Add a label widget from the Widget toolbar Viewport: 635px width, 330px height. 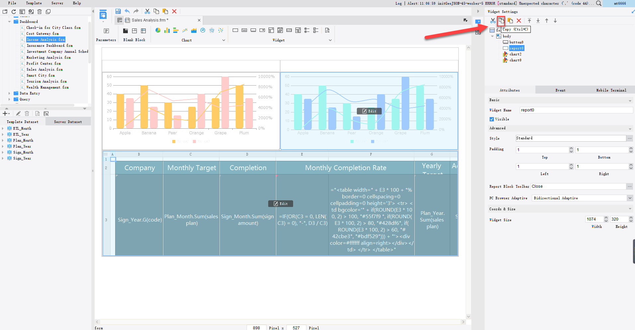coord(244,30)
